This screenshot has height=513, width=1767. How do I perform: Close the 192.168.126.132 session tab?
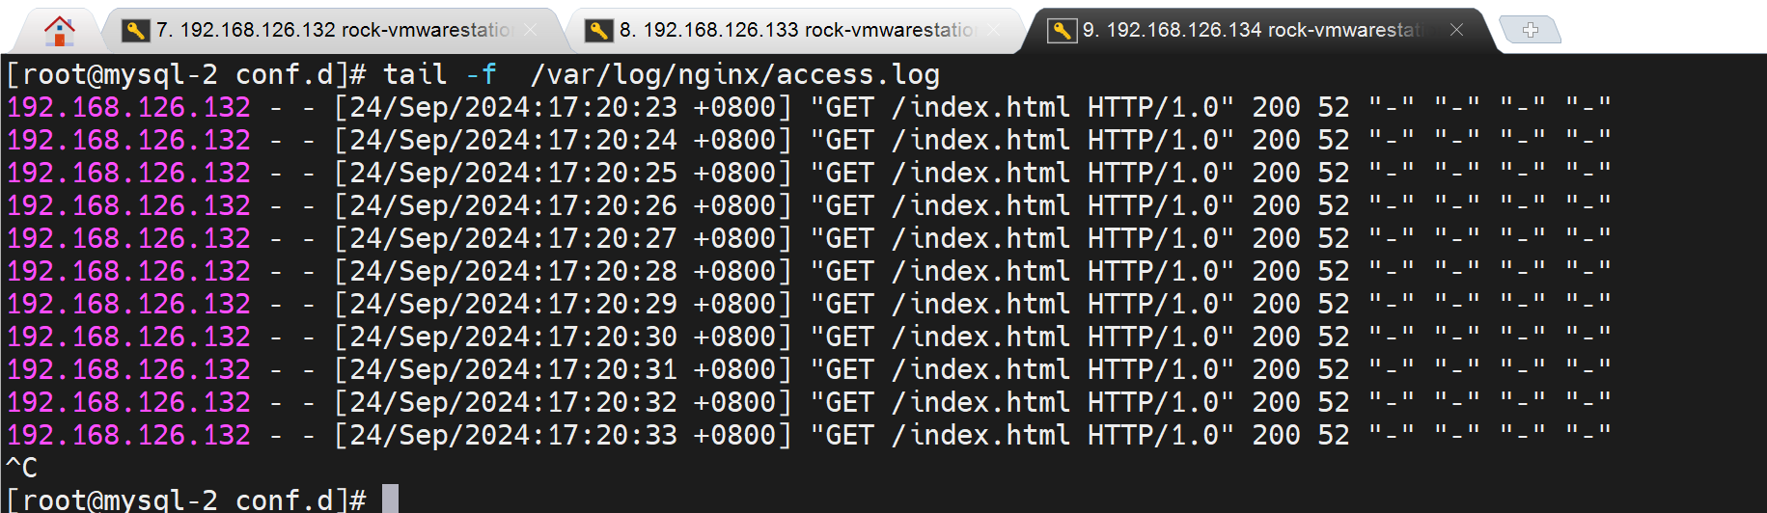pos(530,31)
